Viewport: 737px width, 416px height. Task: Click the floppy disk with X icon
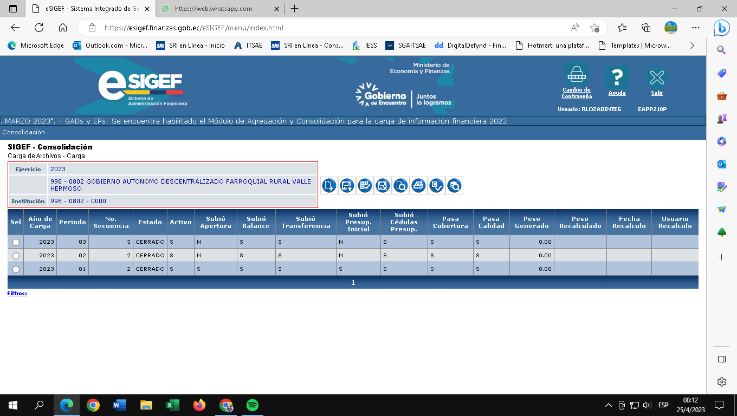coord(383,186)
